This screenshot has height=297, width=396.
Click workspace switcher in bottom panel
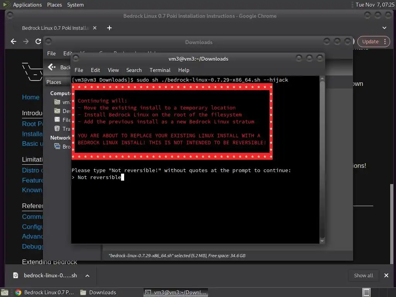(366, 292)
